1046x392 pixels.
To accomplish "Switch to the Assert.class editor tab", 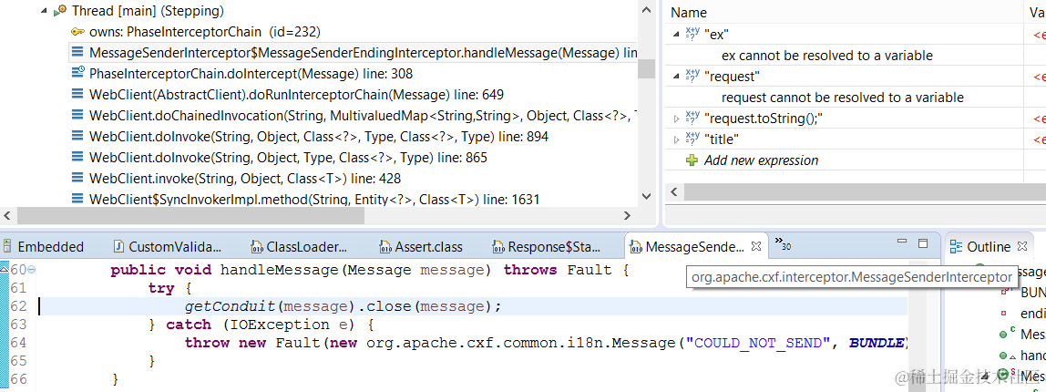I will [x=421, y=246].
